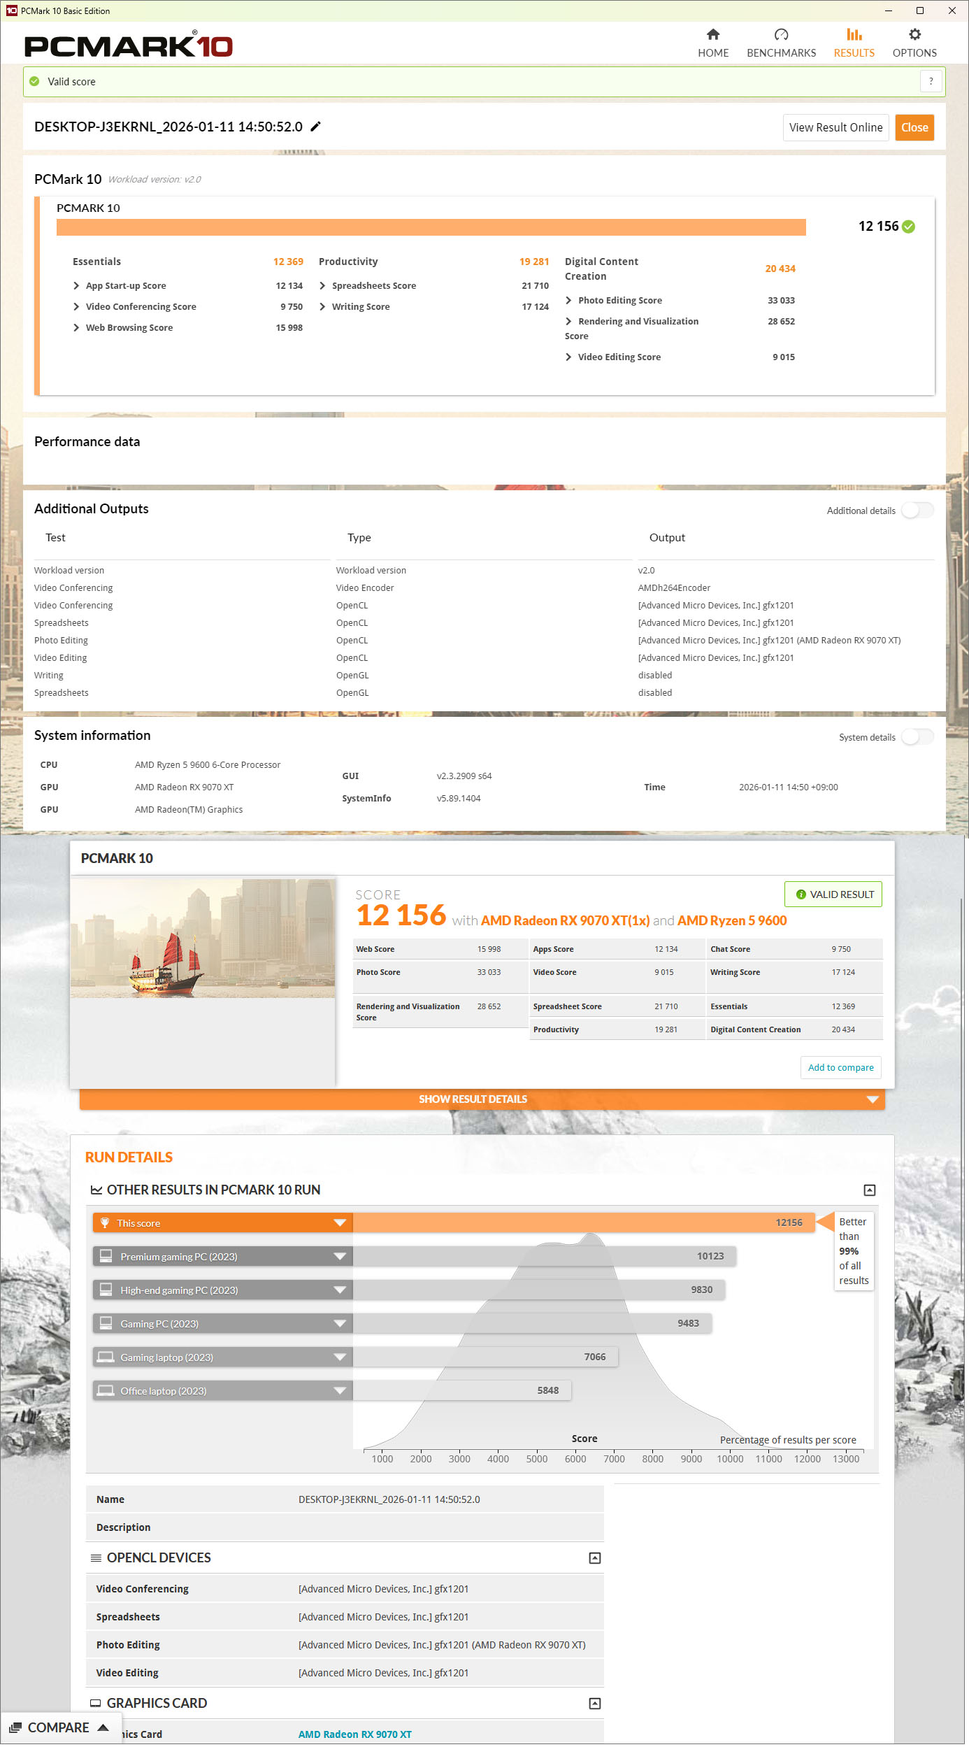
Task: Expand the Compare panel arrow
Action: (103, 1728)
